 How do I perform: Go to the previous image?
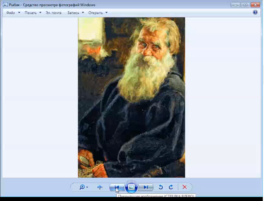(x=117, y=187)
